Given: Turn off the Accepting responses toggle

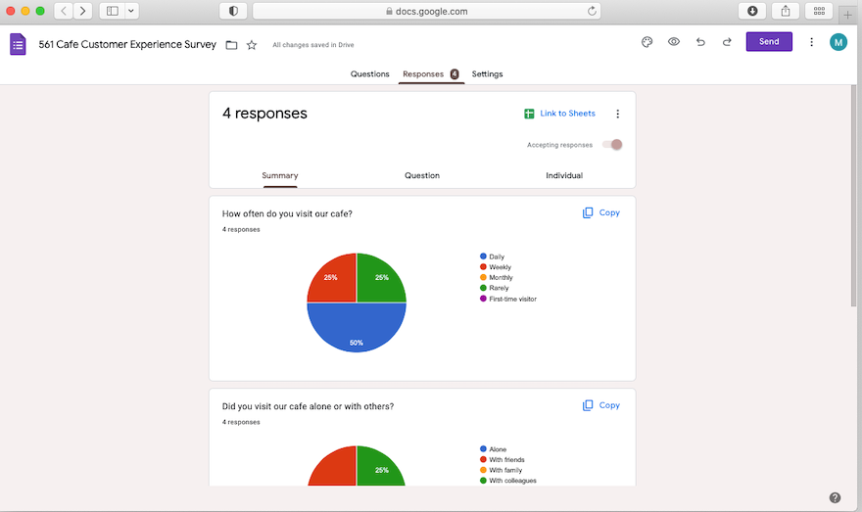Looking at the screenshot, I should [612, 145].
